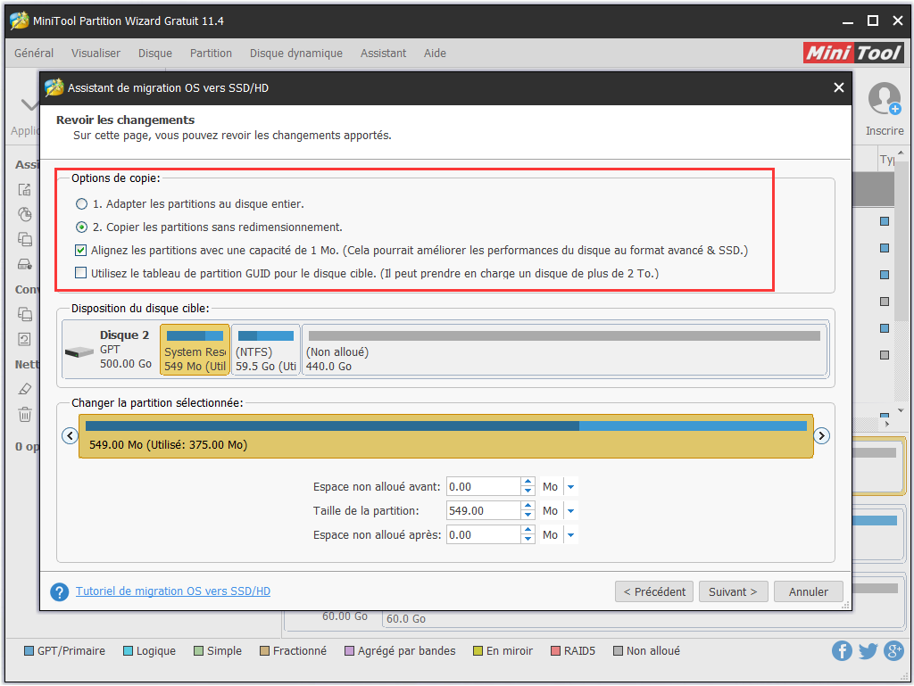Image resolution: width=914 pixels, height=686 pixels.
Task: Proceed with the Suivant button
Action: (733, 591)
